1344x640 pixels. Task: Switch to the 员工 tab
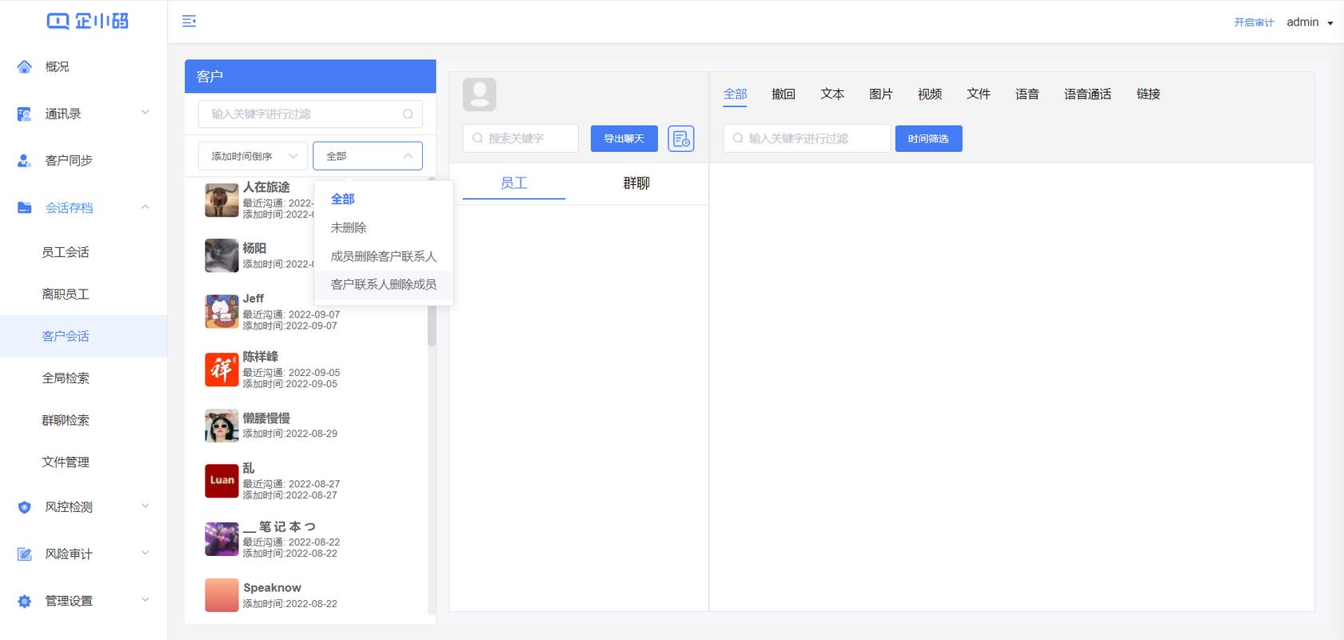514,183
